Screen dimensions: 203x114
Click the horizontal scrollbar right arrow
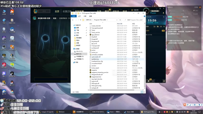pyautogui.click(x=143, y=90)
